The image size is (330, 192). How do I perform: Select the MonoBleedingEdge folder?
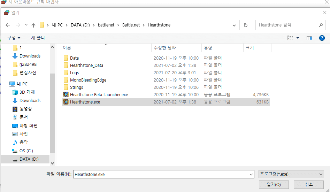[x=88, y=80]
